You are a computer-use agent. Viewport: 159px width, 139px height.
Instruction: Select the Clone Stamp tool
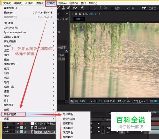tap(63, 8)
